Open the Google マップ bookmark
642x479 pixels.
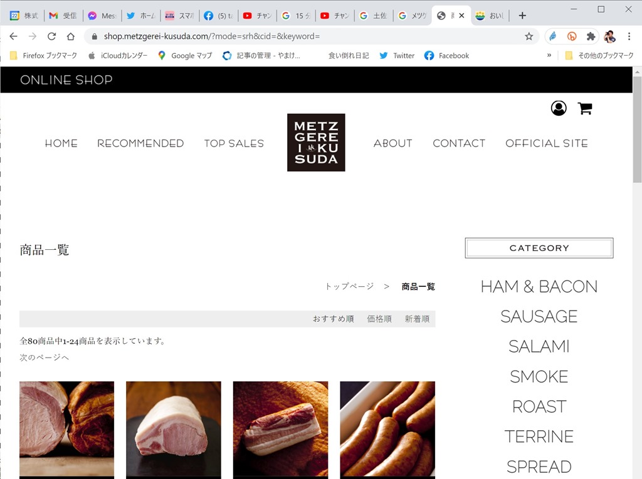point(185,56)
